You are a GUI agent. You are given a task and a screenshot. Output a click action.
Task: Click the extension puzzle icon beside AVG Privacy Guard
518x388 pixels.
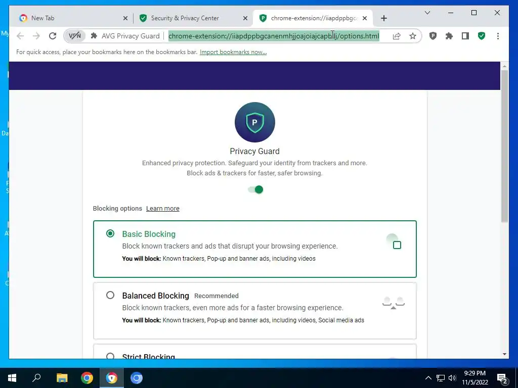tap(94, 36)
